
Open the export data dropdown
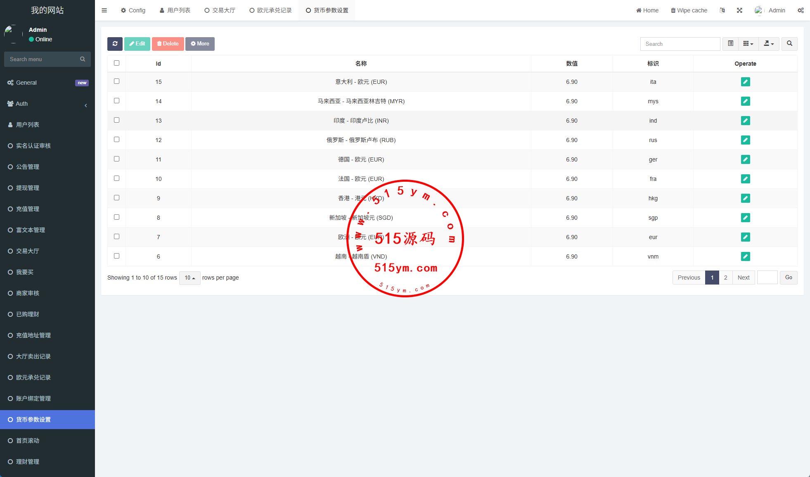[x=769, y=44]
